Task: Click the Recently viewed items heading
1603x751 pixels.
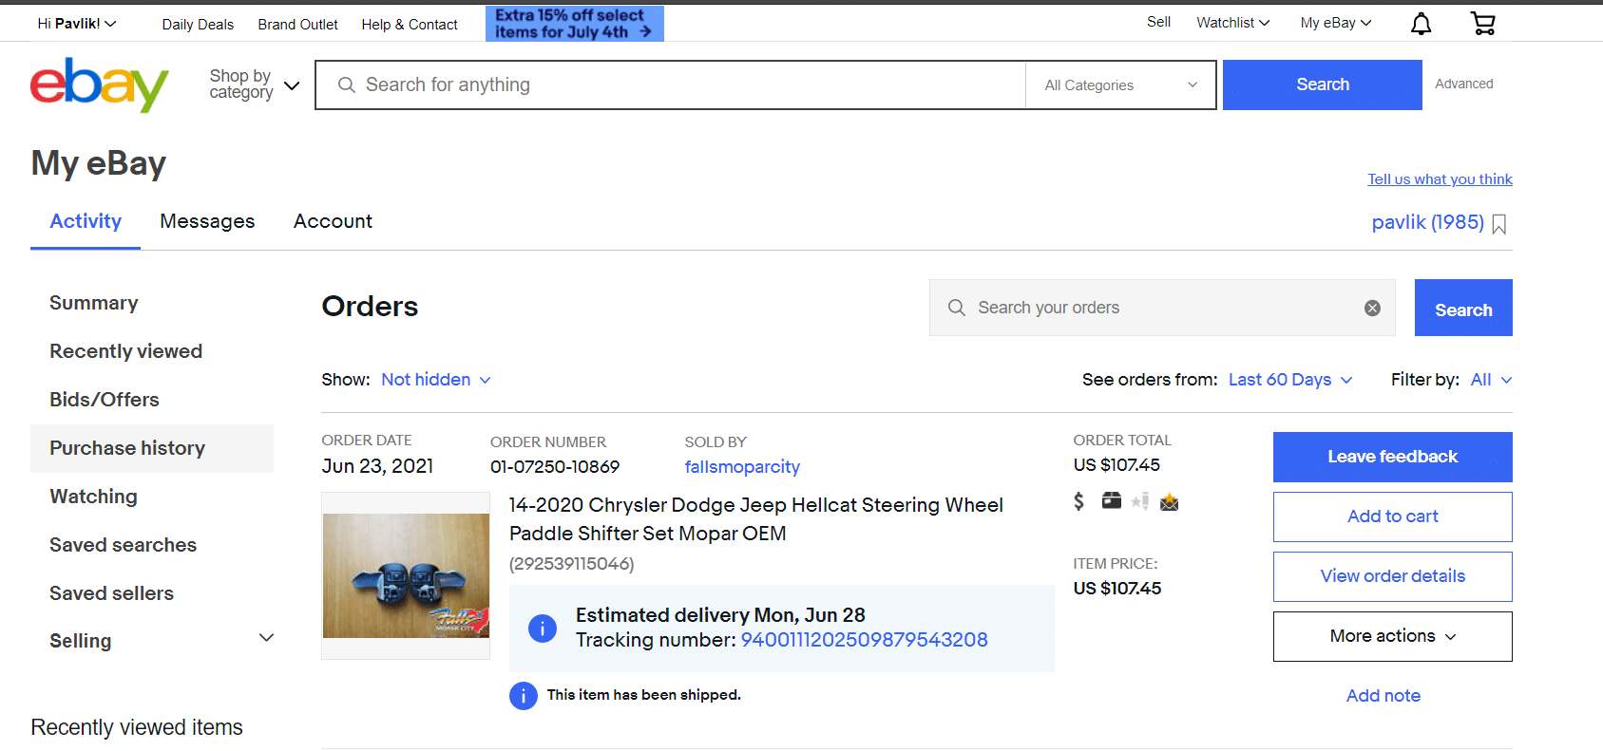Action: pos(137,727)
